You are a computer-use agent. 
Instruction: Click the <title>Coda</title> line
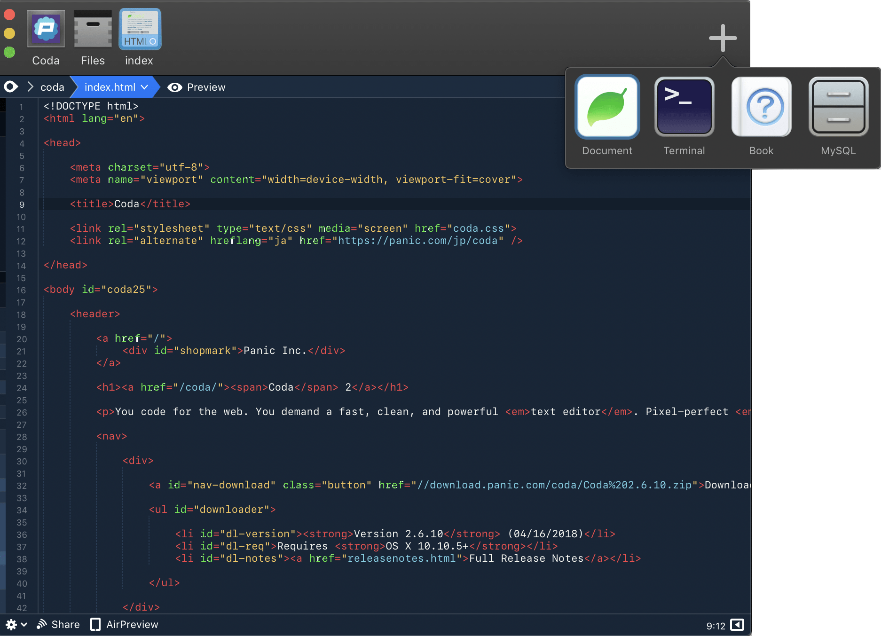pyautogui.click(x=130, y=204)
